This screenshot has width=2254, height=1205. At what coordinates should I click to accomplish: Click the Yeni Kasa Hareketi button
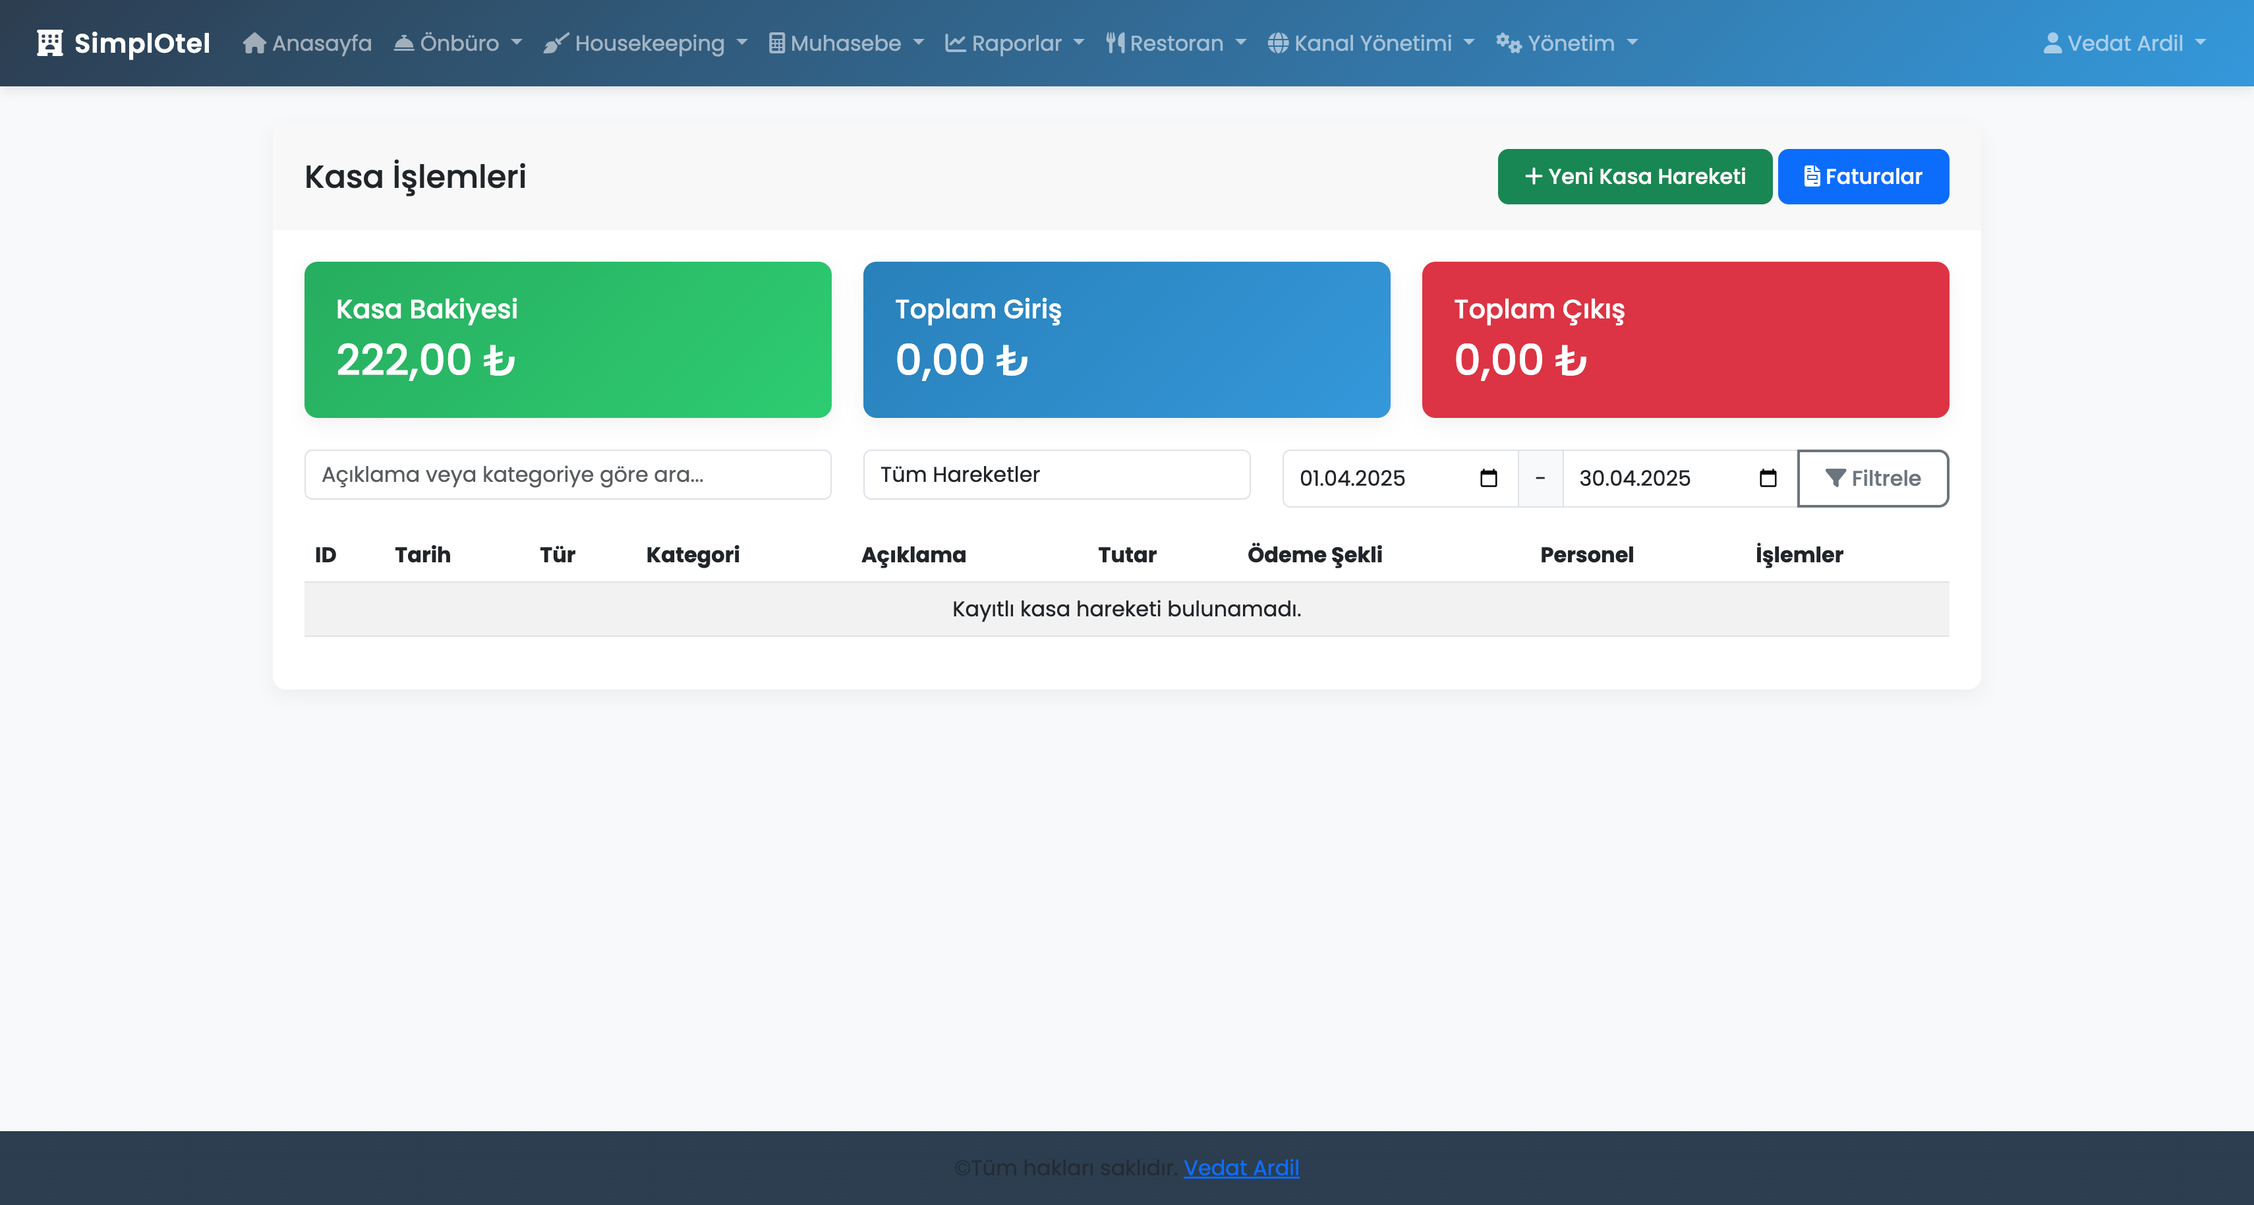coord(1634,177)
